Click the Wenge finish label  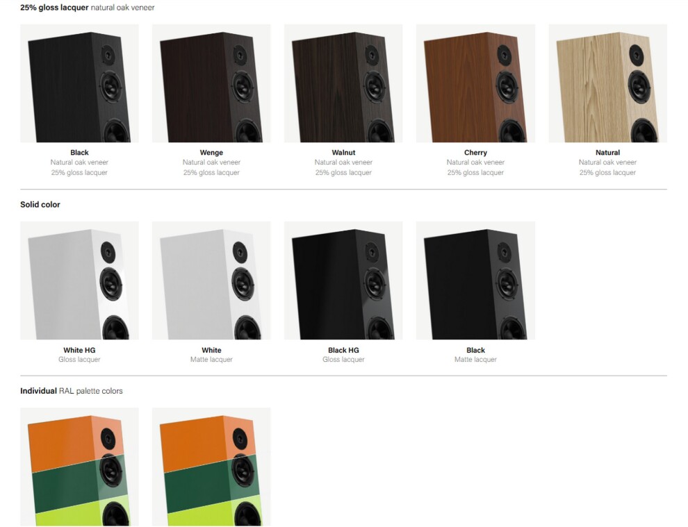[211, 153]
